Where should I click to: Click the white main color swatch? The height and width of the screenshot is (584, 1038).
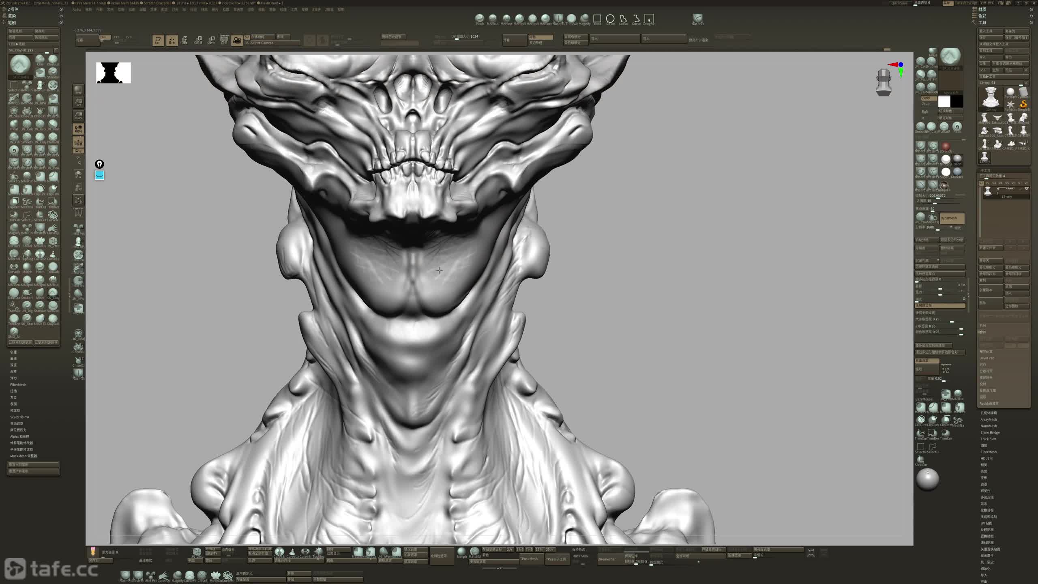tap(944, 101)
